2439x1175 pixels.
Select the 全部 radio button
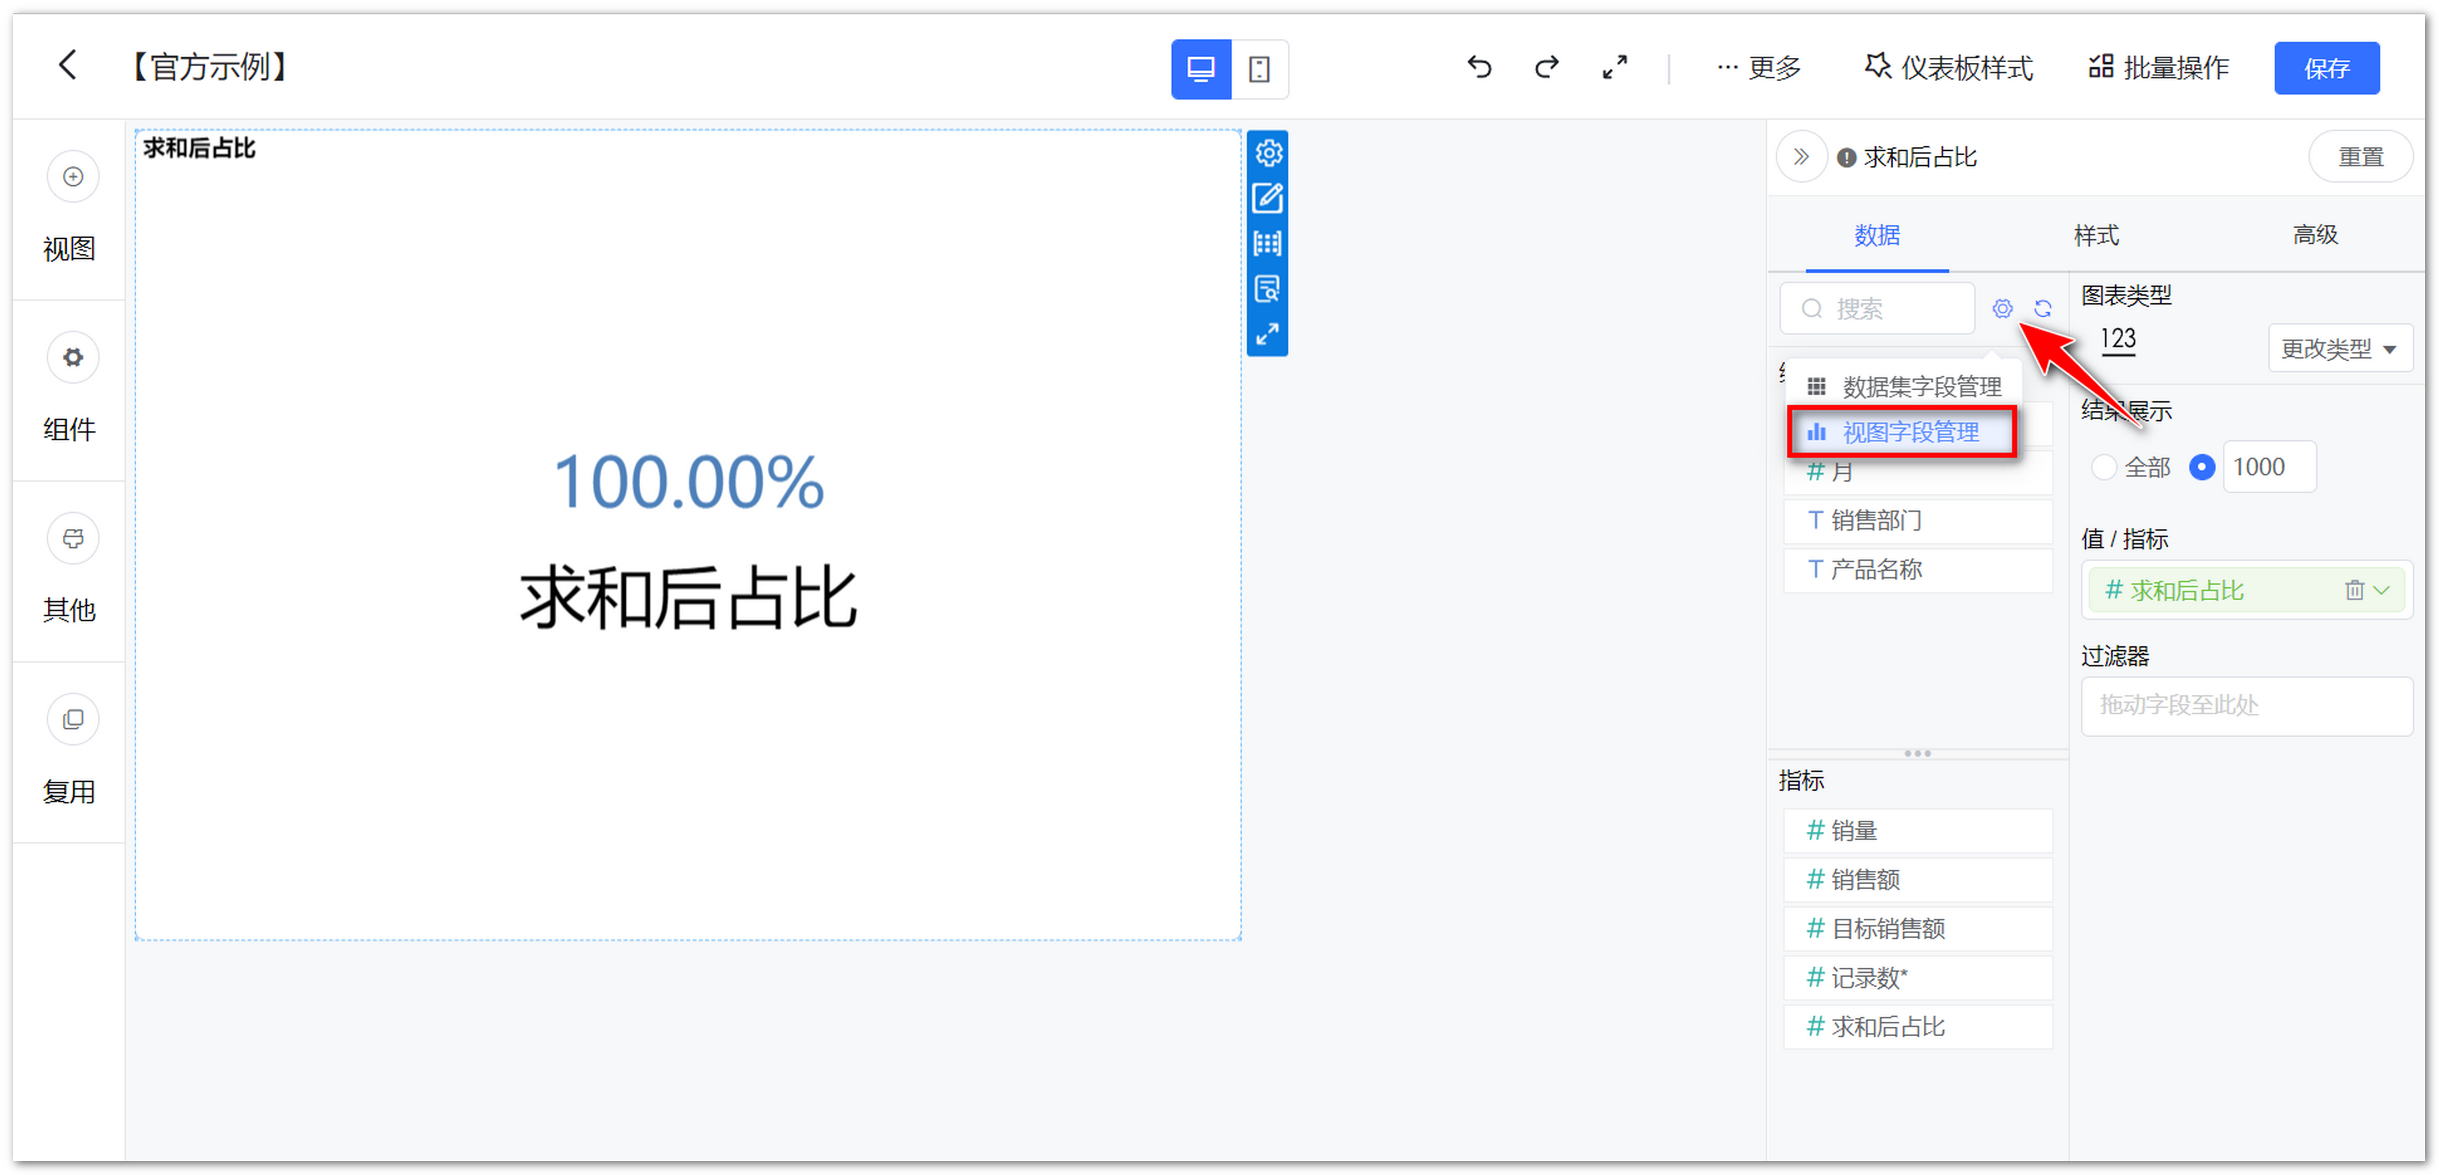[x=2103, y=467]
